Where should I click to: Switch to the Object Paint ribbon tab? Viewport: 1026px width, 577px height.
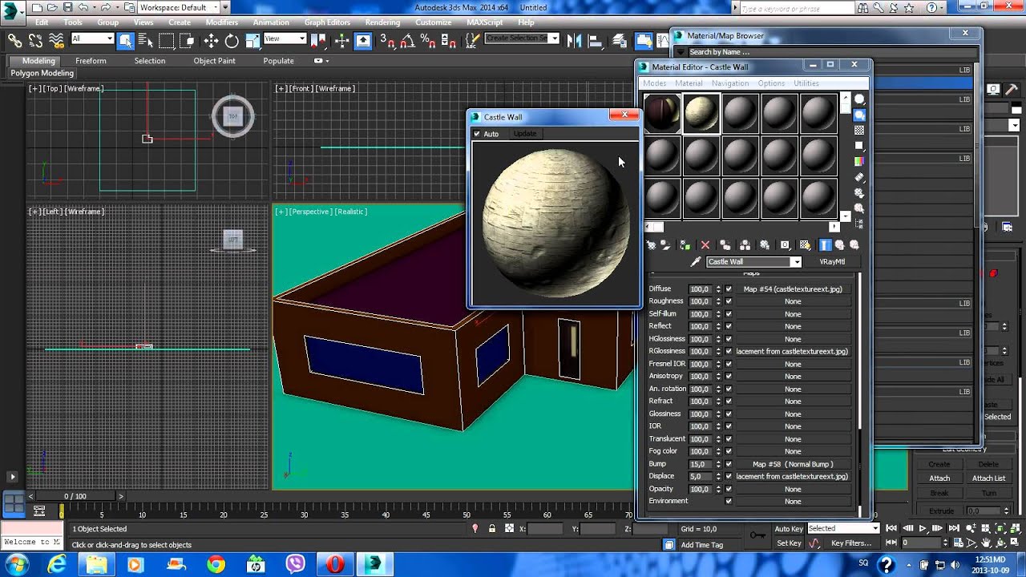coord(214,61)
